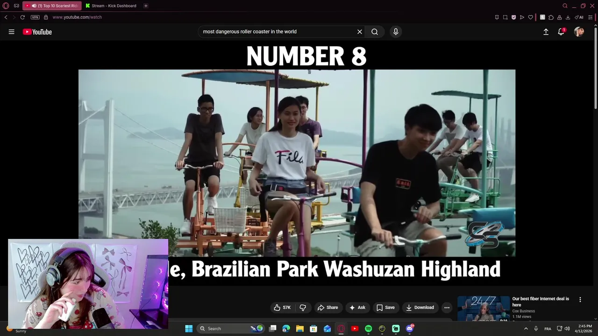Open File Explorer from the taskbar
The width and height of the screenshot is (598, 336).
(300, 329)
